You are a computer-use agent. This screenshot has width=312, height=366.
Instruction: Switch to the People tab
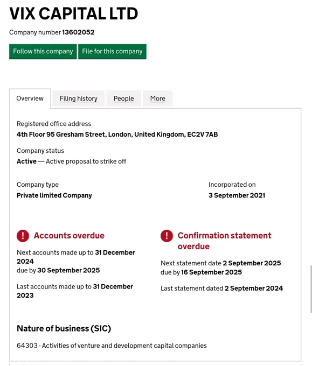[123, 98]
